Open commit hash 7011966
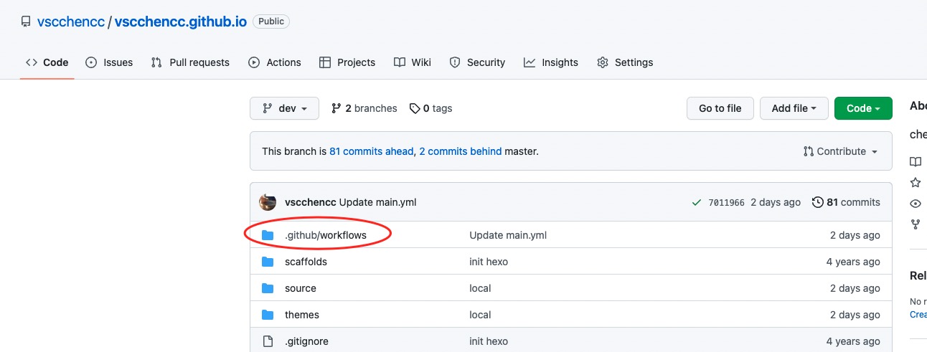Image resolution: width=927 pixels, height=352 pixels. [726, 203]
